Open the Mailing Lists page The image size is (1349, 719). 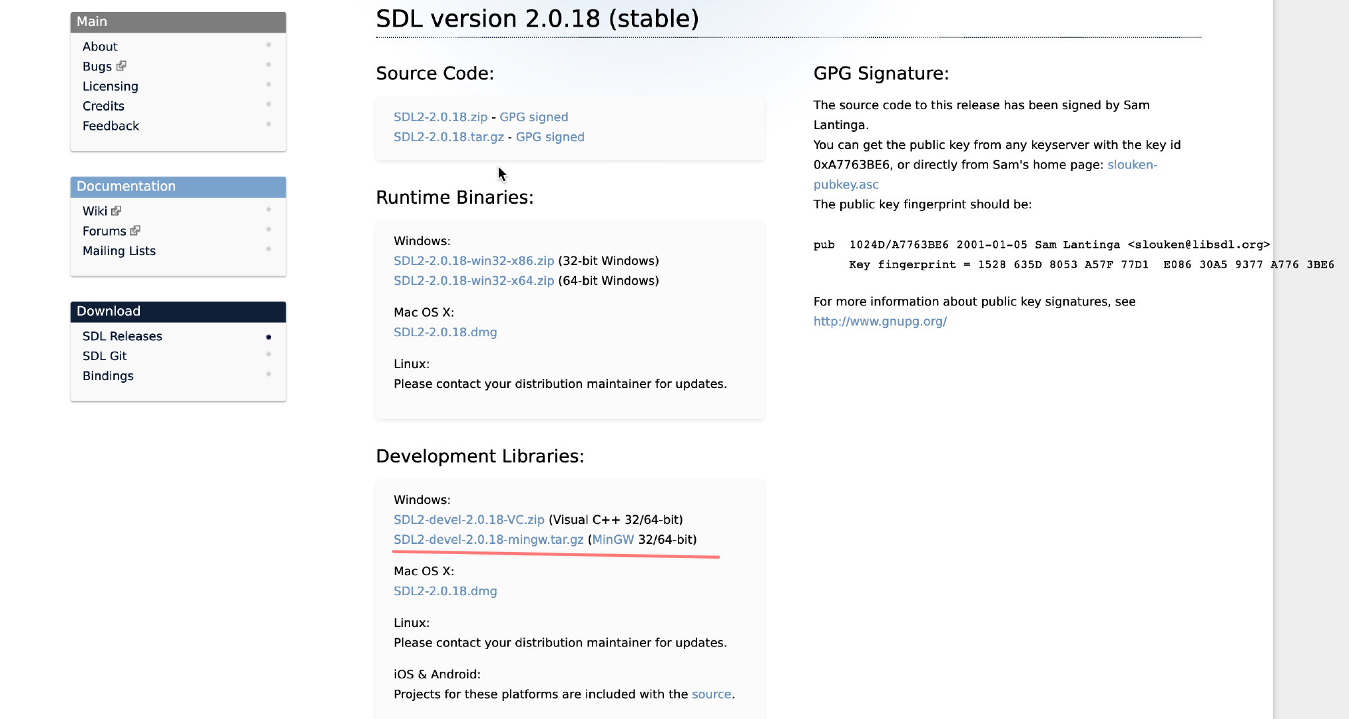(119, 251)
